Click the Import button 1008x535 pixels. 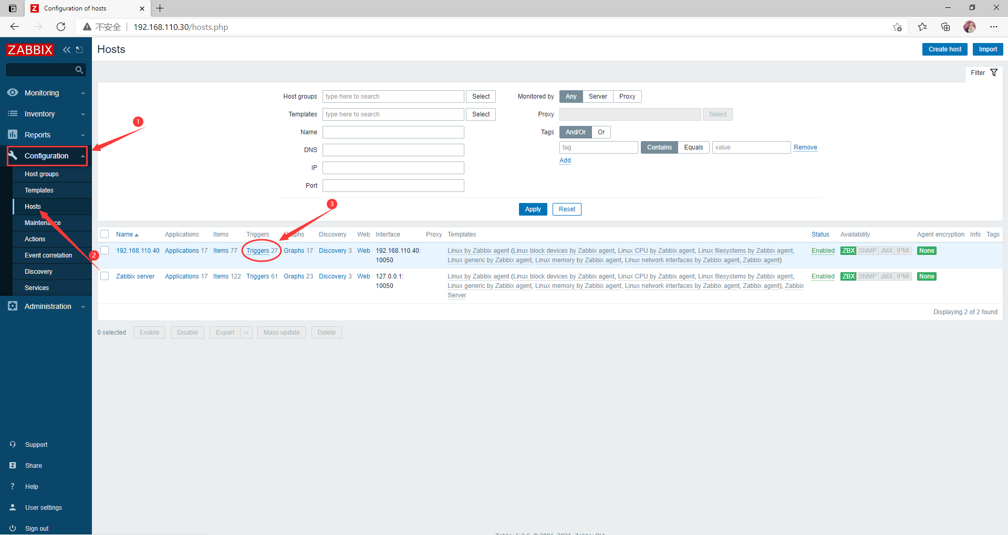(988, 49)
